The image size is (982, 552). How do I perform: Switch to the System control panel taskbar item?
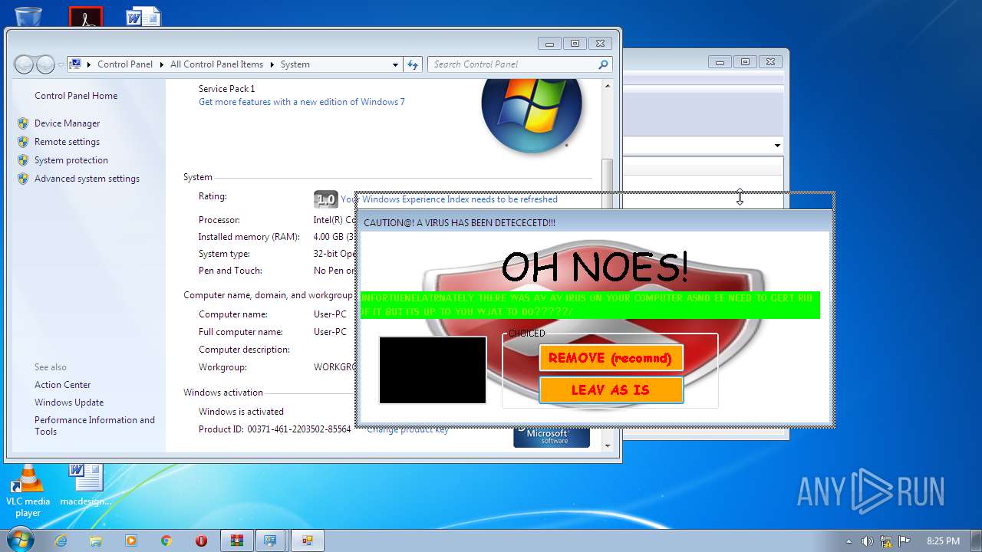point(270,540)
